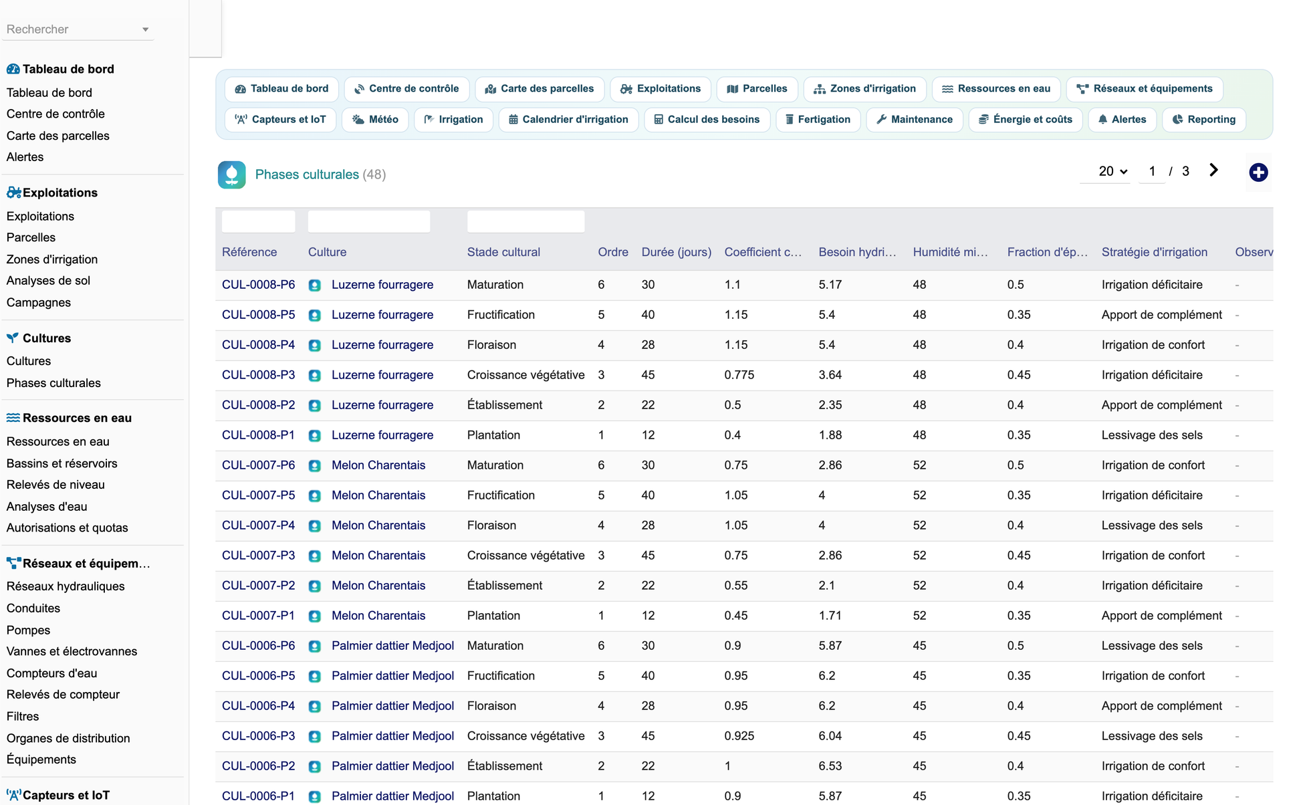This screenshot has height=805, width=1301.
Task: Open Ressources en eau top tab
Action: click(996, 89)
